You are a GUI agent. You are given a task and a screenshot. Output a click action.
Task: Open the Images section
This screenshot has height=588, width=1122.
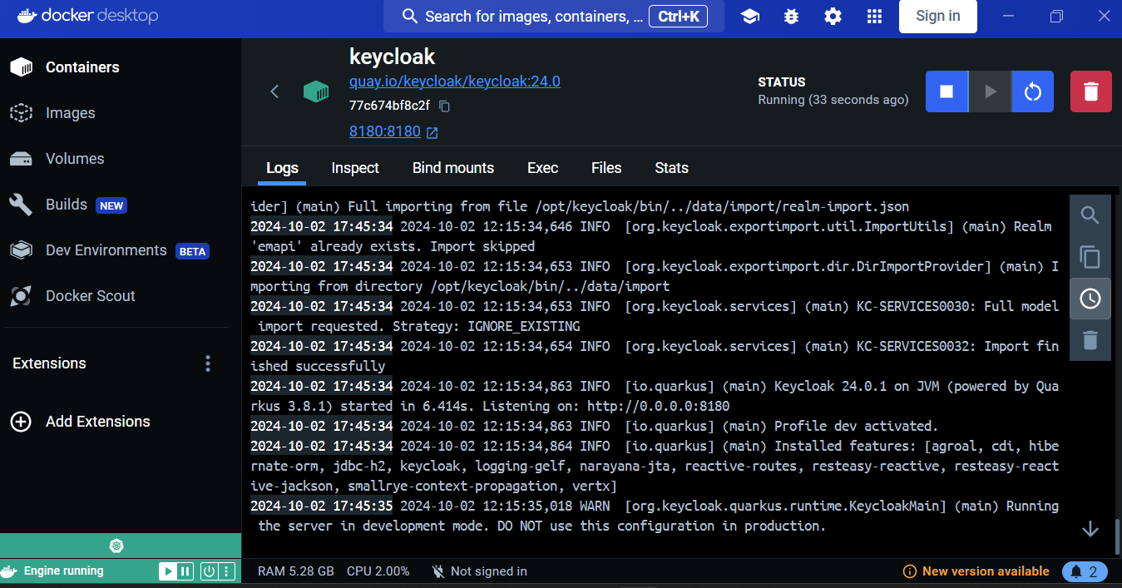click(x=70, y=113)
